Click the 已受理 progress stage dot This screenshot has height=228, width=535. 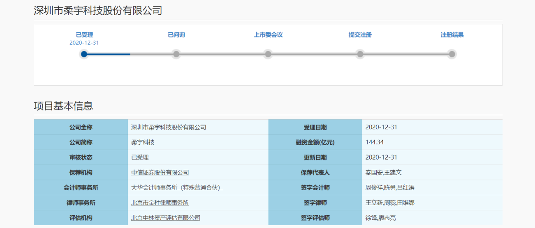tap(84, 54)
